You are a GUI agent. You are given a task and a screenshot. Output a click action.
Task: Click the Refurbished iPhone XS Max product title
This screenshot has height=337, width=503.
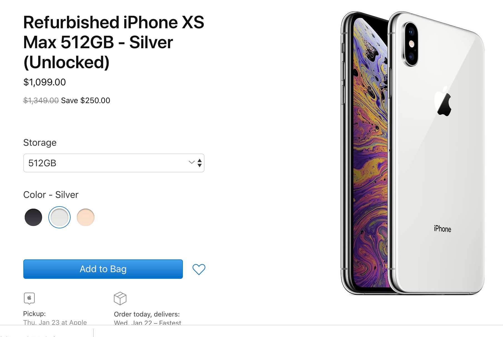(x=113, y=42)
